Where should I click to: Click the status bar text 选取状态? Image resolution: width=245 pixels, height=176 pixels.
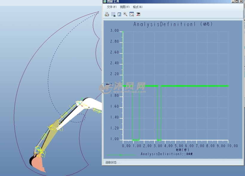point(113,163)
